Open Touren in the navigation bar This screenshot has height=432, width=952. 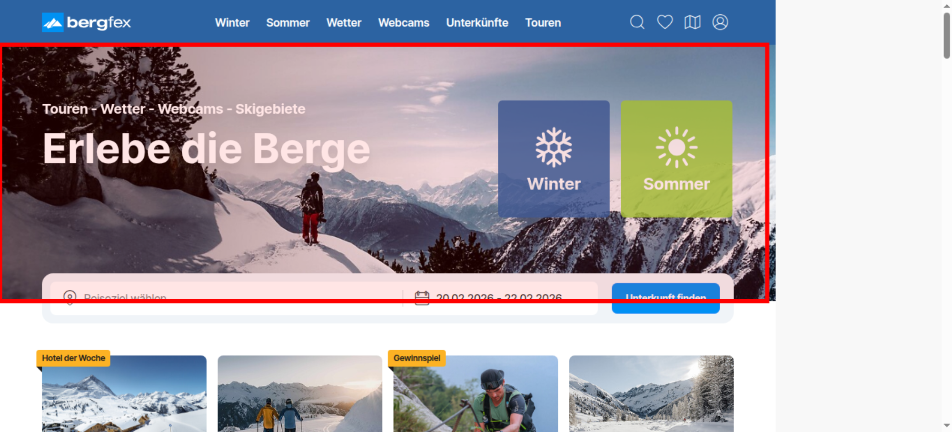click(x=543, y=23)
